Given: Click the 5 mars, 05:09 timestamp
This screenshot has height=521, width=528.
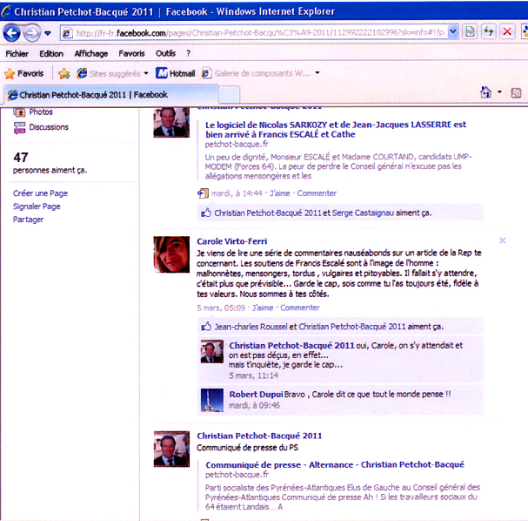Looking at the screenshot, I should [x=221, y=308].
